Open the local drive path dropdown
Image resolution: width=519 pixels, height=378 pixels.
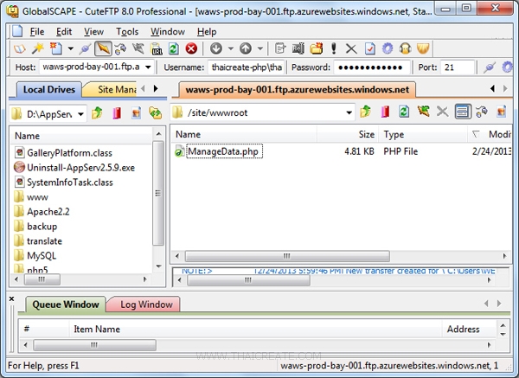click(80, 114)
